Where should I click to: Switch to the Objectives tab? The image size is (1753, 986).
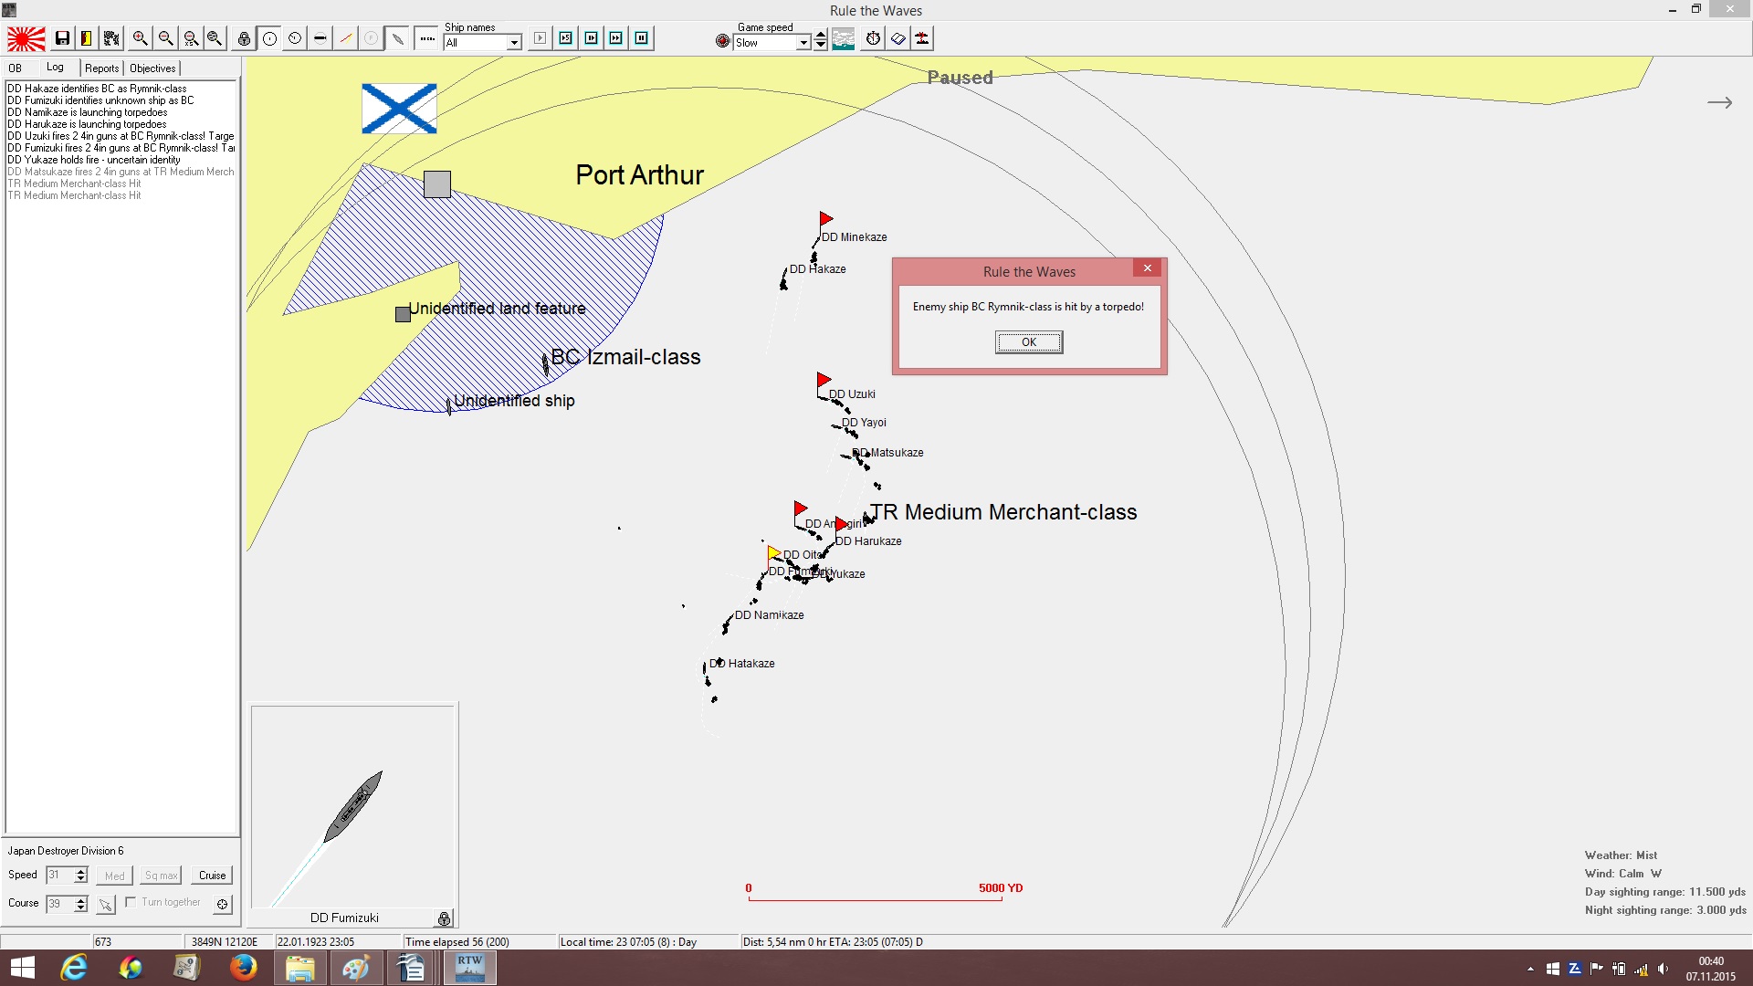tap(152, 68)
